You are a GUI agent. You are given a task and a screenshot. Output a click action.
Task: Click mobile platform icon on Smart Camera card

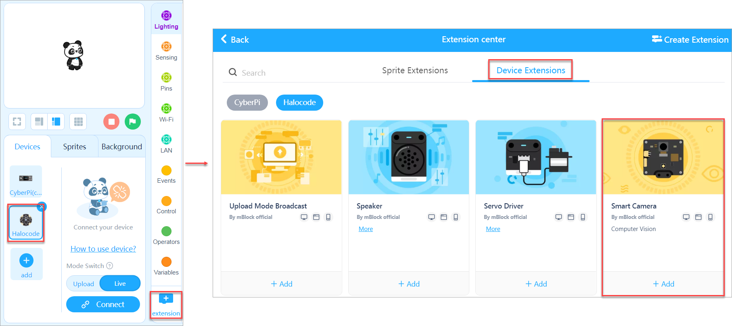(710, 217)
